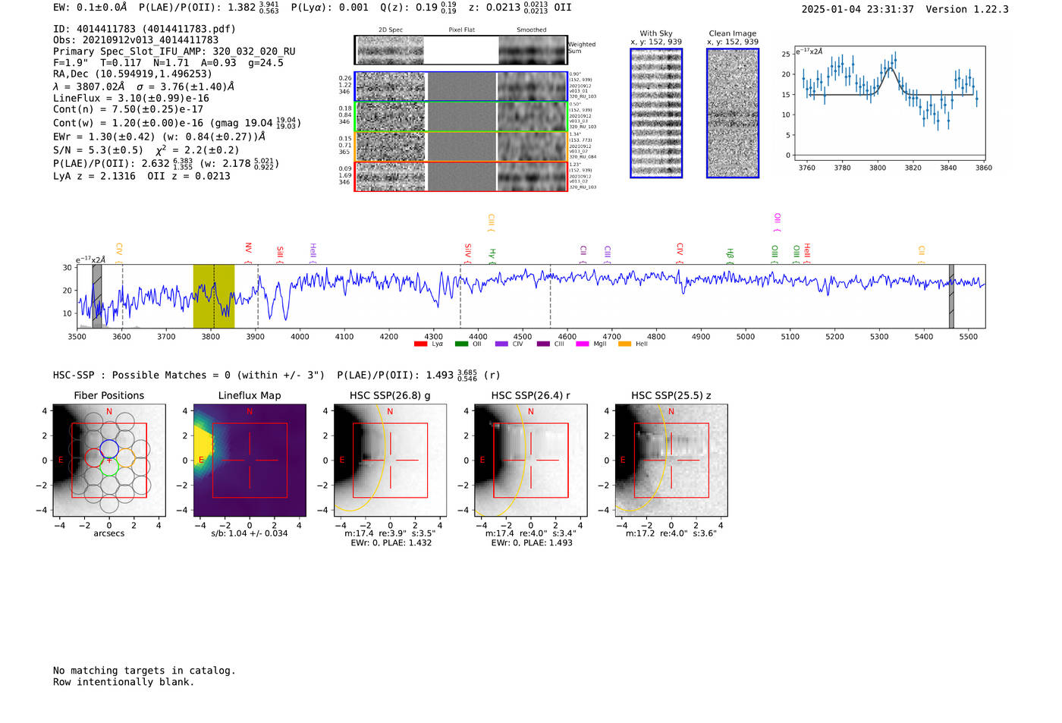The width and height of the screenshot is (1062, 723).
Task: Click the red fiber circle in Fiber Positions
Action: click(x=93, y=457)
